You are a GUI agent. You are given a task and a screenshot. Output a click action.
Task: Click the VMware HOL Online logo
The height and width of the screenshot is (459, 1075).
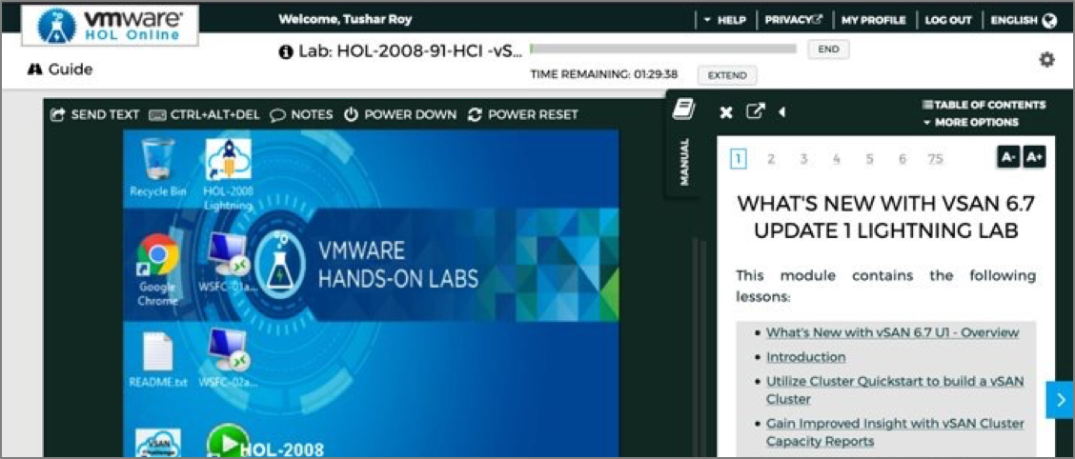111,26
